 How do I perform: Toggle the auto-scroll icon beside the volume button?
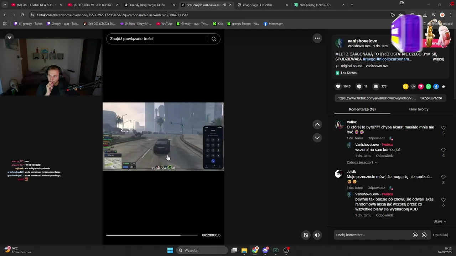306,235
